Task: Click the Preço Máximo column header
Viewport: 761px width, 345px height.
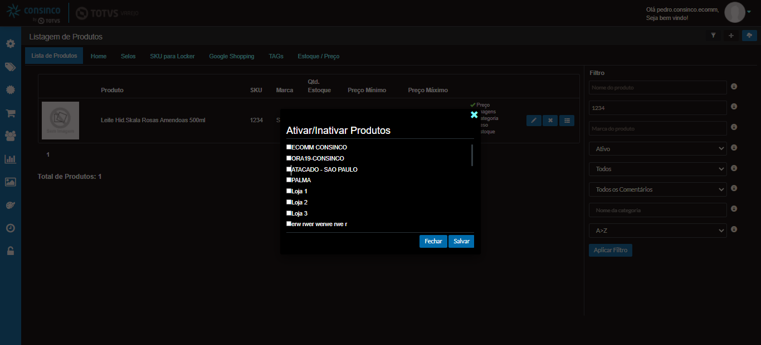Action: coord(428,90)
